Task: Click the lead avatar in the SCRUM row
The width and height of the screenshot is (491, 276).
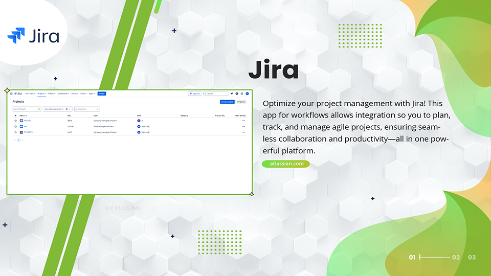Action: click(x=139, y=126)
